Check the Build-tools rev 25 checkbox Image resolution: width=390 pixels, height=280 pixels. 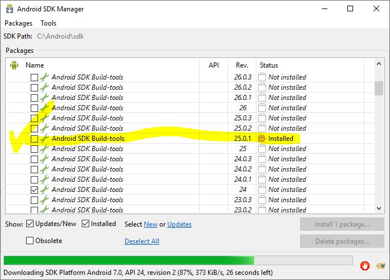[x=34, y=149]
